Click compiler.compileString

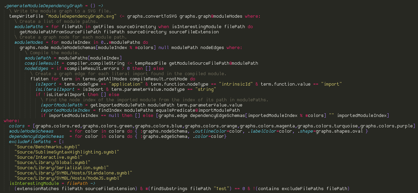(96, 63)
